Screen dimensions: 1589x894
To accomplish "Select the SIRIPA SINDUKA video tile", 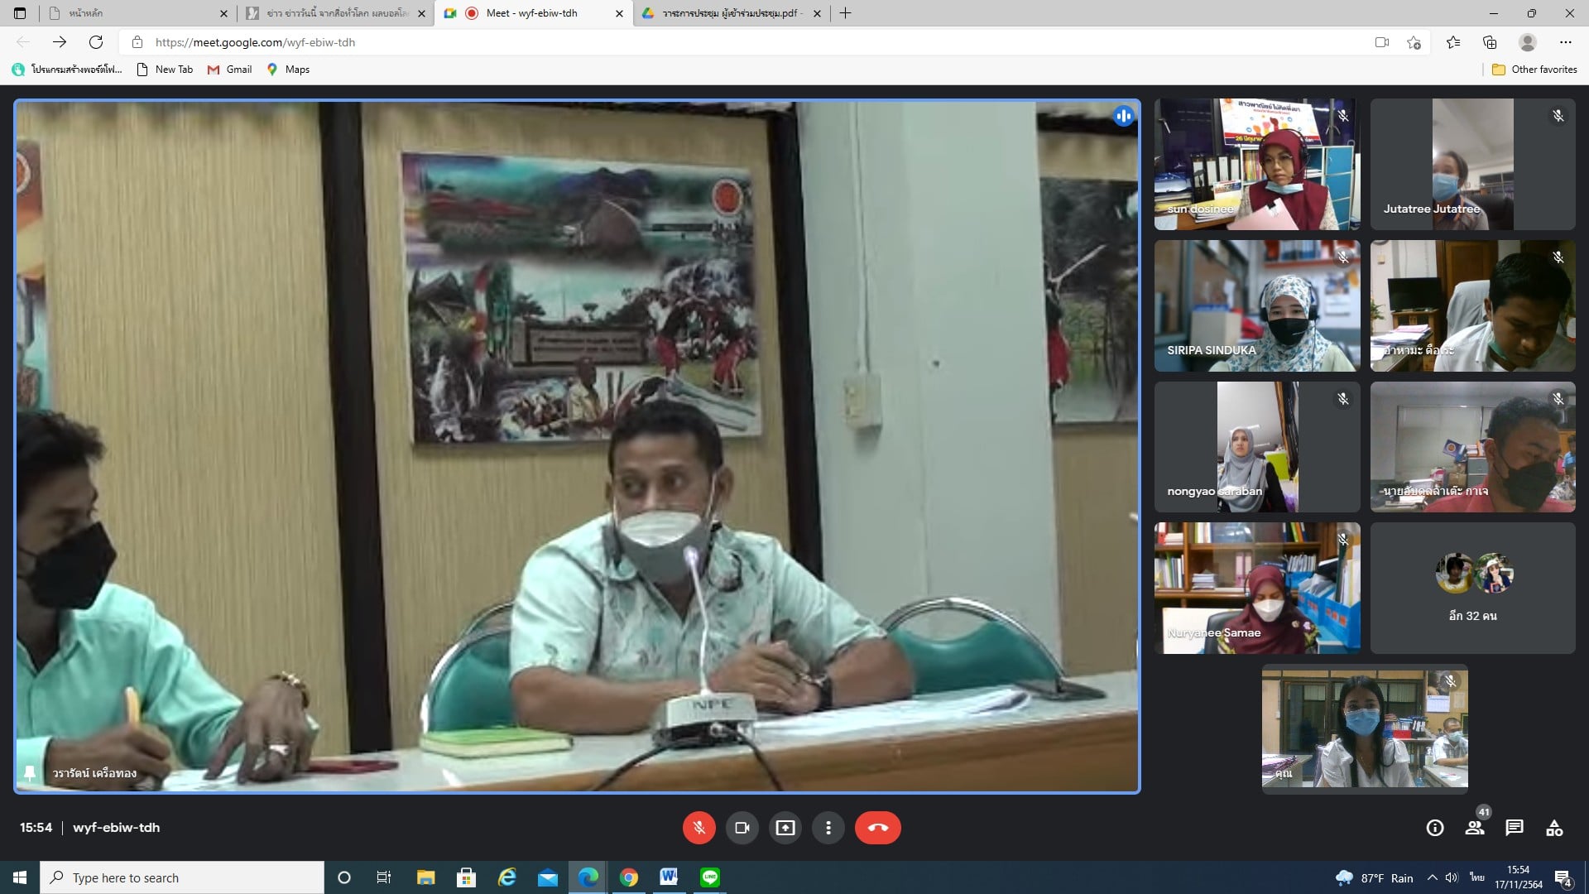I will [1256, 306].
